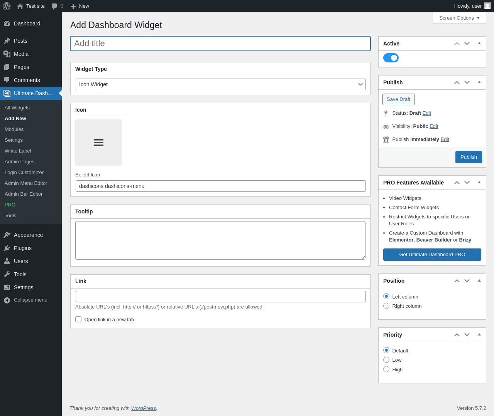Image resolution: width=494 pixels, height=416 pixels.
Task: Click the user avatar in admin bar
Action: tap(487, 6)
